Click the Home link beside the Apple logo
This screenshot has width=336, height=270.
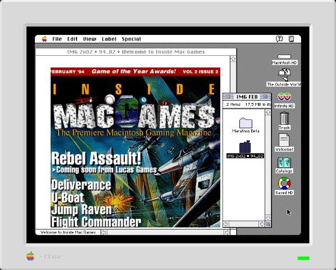pyautogui.click(x=52, y=256)
